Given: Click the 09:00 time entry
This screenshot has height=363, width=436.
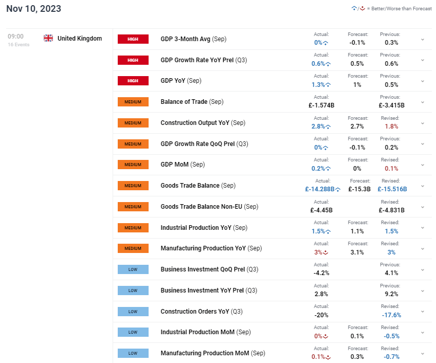Looking at the screenshot, I should click(15, 37).
